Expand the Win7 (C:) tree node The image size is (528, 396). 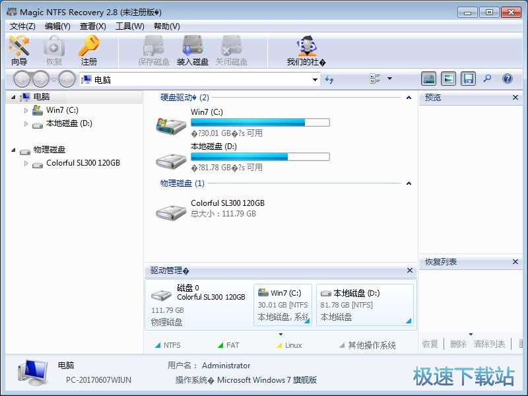click(x=26, y=110)
